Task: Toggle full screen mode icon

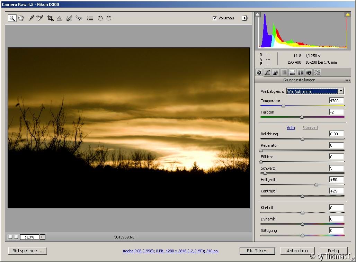Action: [x=245, y=18]
